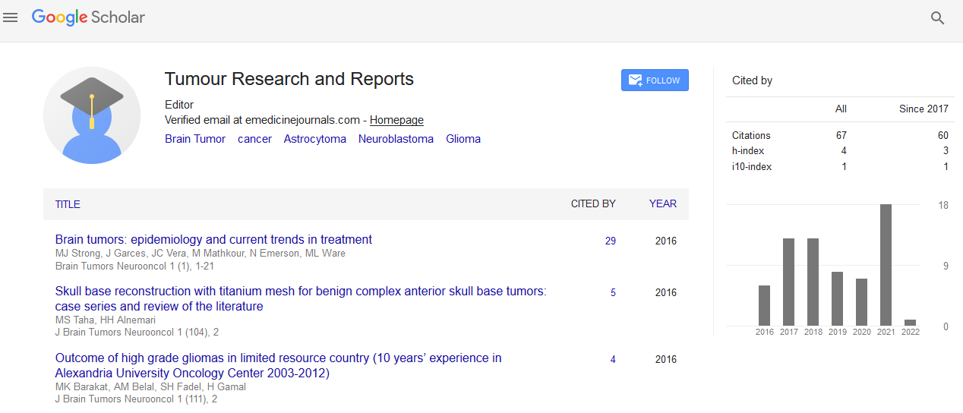The image size is (963, 413).
Task: Click the i10-index label
Action: (752, 167)
